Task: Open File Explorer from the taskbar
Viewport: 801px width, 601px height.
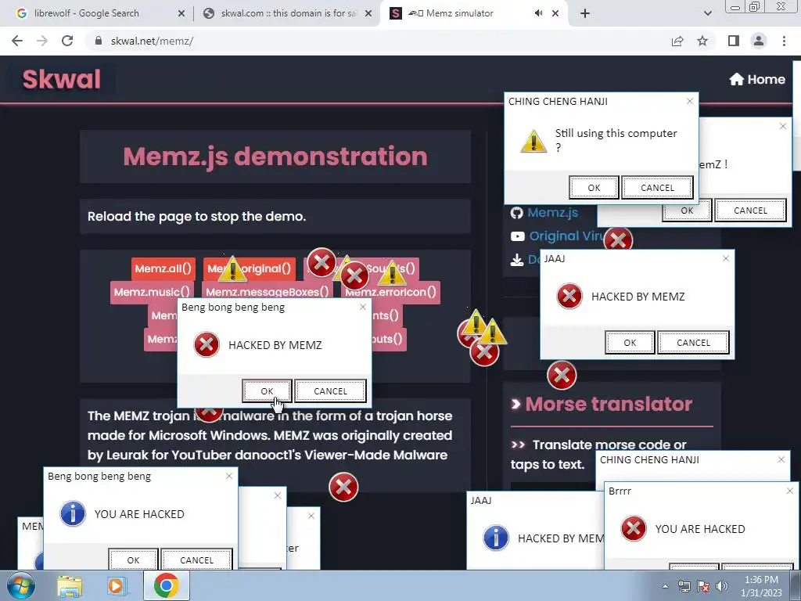Action: 70,585
